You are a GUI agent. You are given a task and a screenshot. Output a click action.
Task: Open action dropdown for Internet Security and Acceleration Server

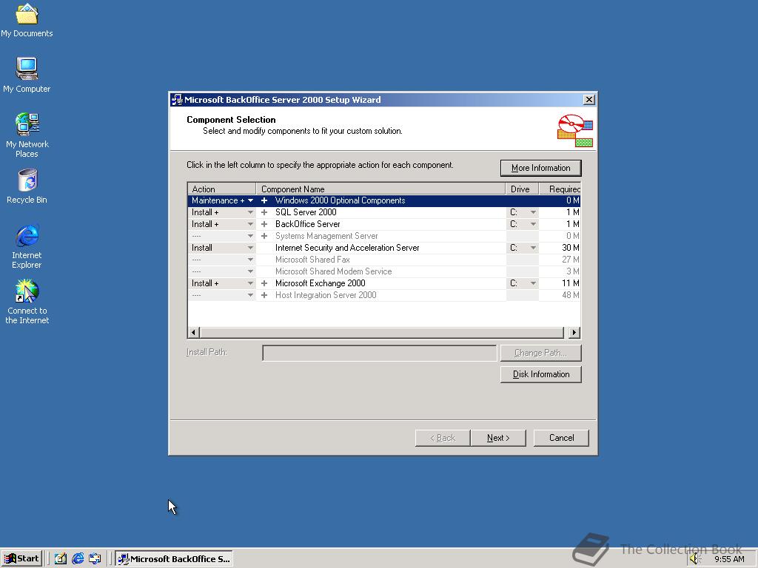(x=250, y=248)
